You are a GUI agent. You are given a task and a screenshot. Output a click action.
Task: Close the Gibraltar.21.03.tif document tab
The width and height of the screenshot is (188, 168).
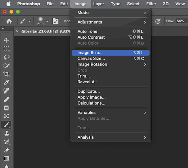(17, 31)
